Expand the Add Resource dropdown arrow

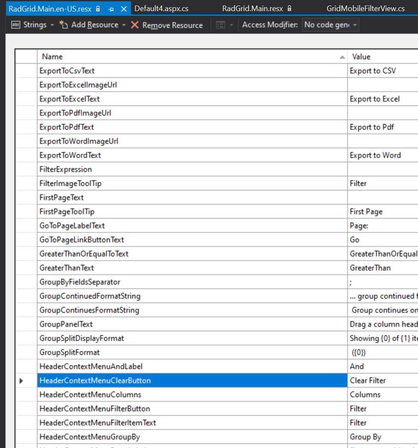coord(124,25)
